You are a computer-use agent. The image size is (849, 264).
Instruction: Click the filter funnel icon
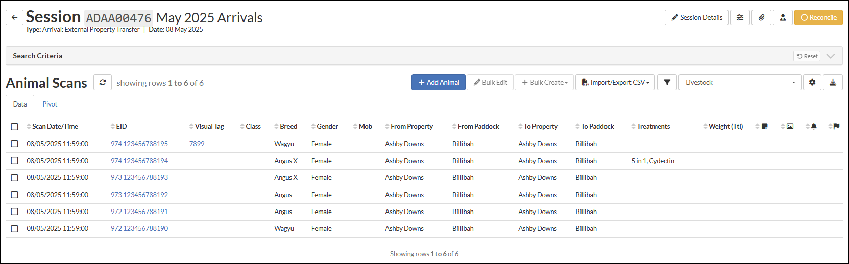(667, 83)
